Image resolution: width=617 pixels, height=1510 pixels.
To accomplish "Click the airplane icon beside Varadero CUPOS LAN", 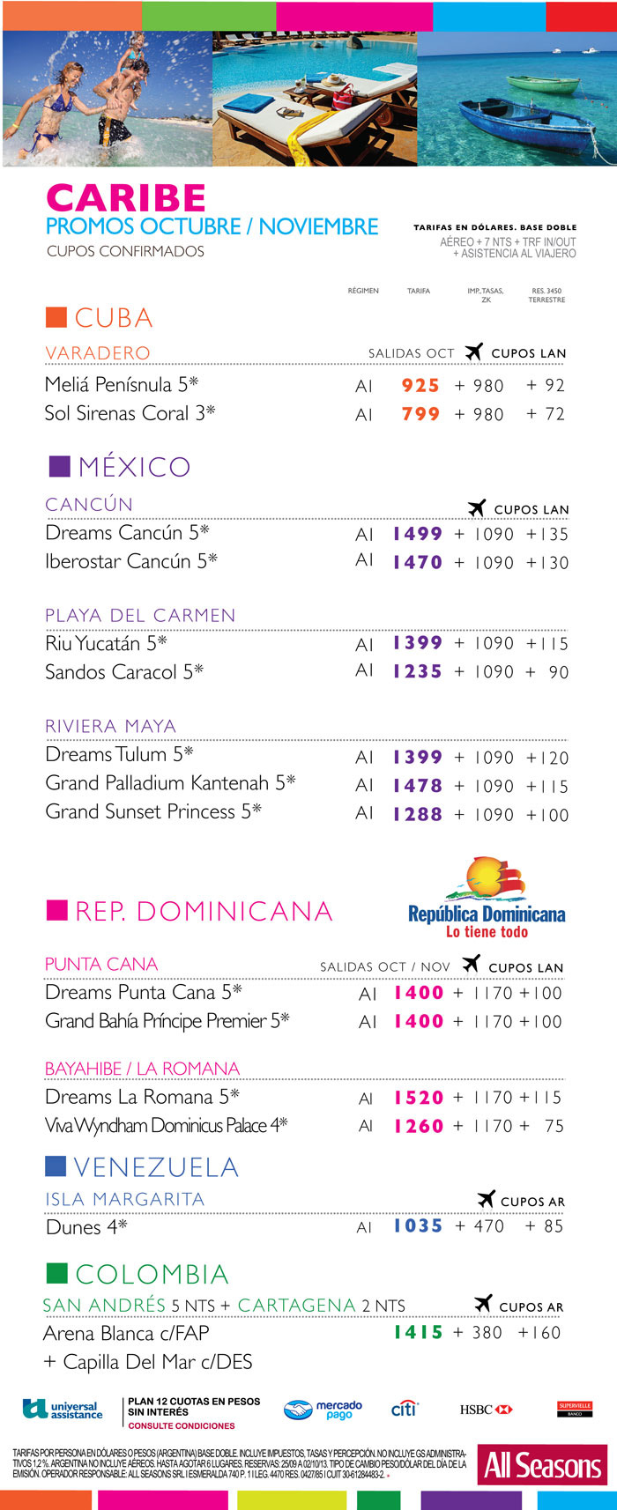I will (x=474, y=352).
